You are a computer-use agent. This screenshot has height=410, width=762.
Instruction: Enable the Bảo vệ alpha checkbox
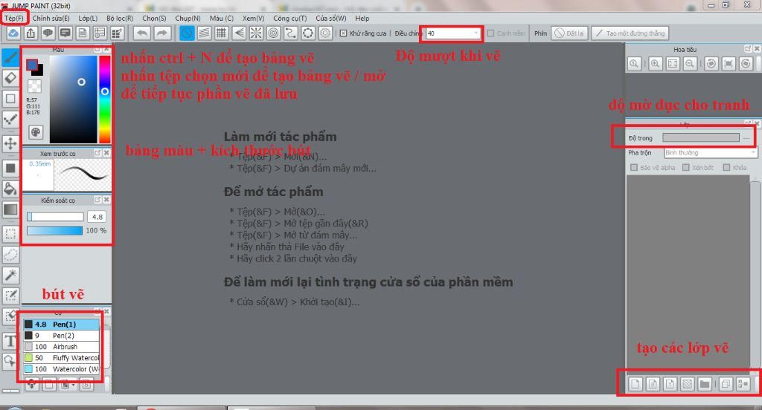[x=634, y=167]
